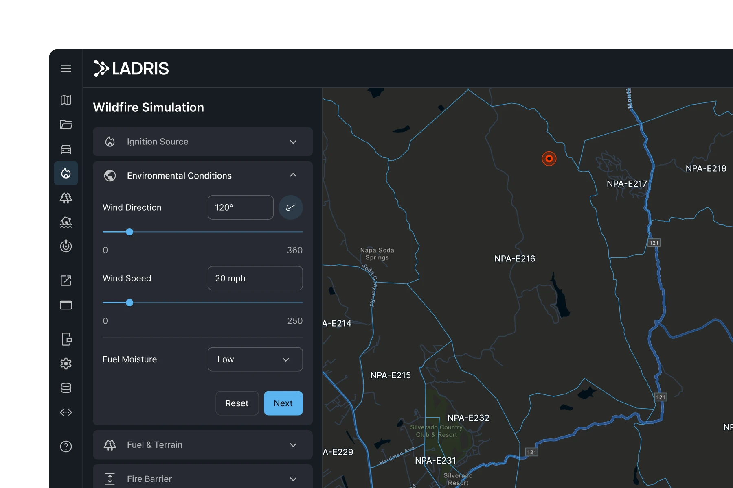Open the database icon in sidebar

click(66, 388)
